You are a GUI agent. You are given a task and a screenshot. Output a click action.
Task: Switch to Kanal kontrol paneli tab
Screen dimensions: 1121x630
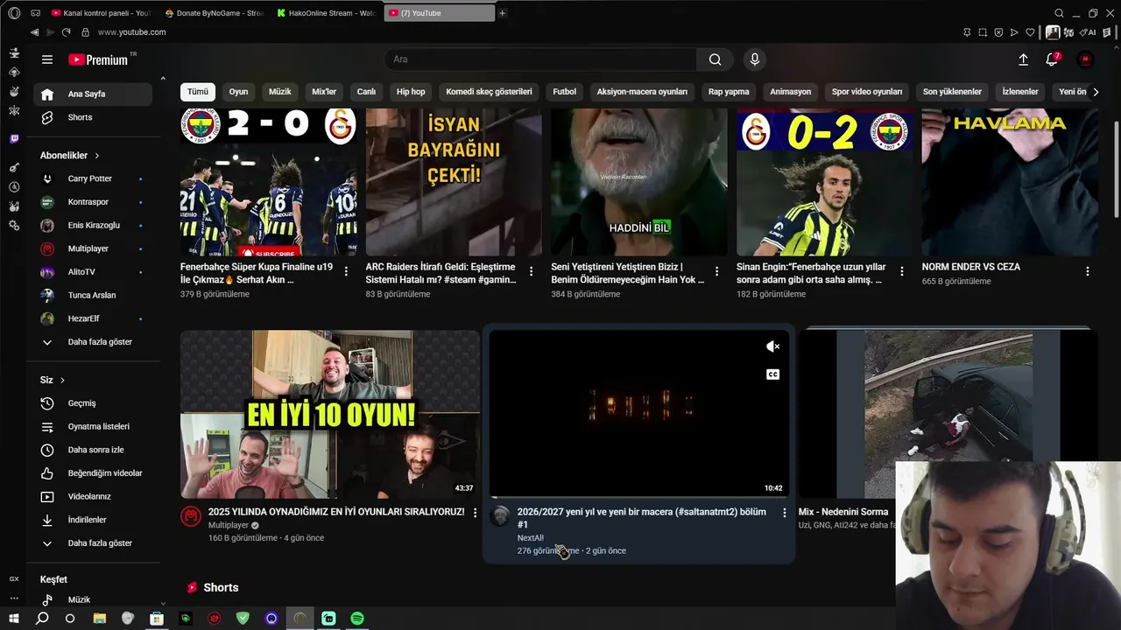(x=102, y=13)
